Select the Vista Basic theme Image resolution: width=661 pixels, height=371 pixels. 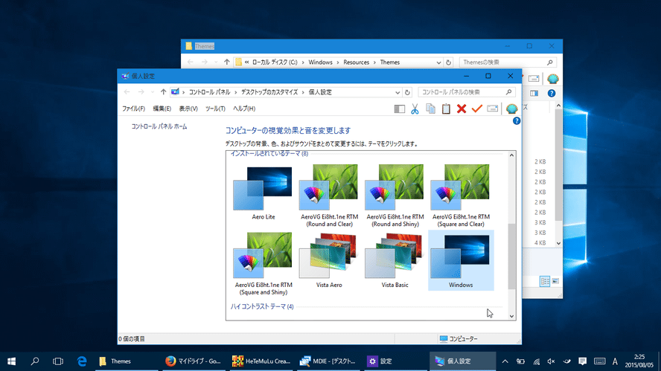pyautogui.click(x=395, y=261)
